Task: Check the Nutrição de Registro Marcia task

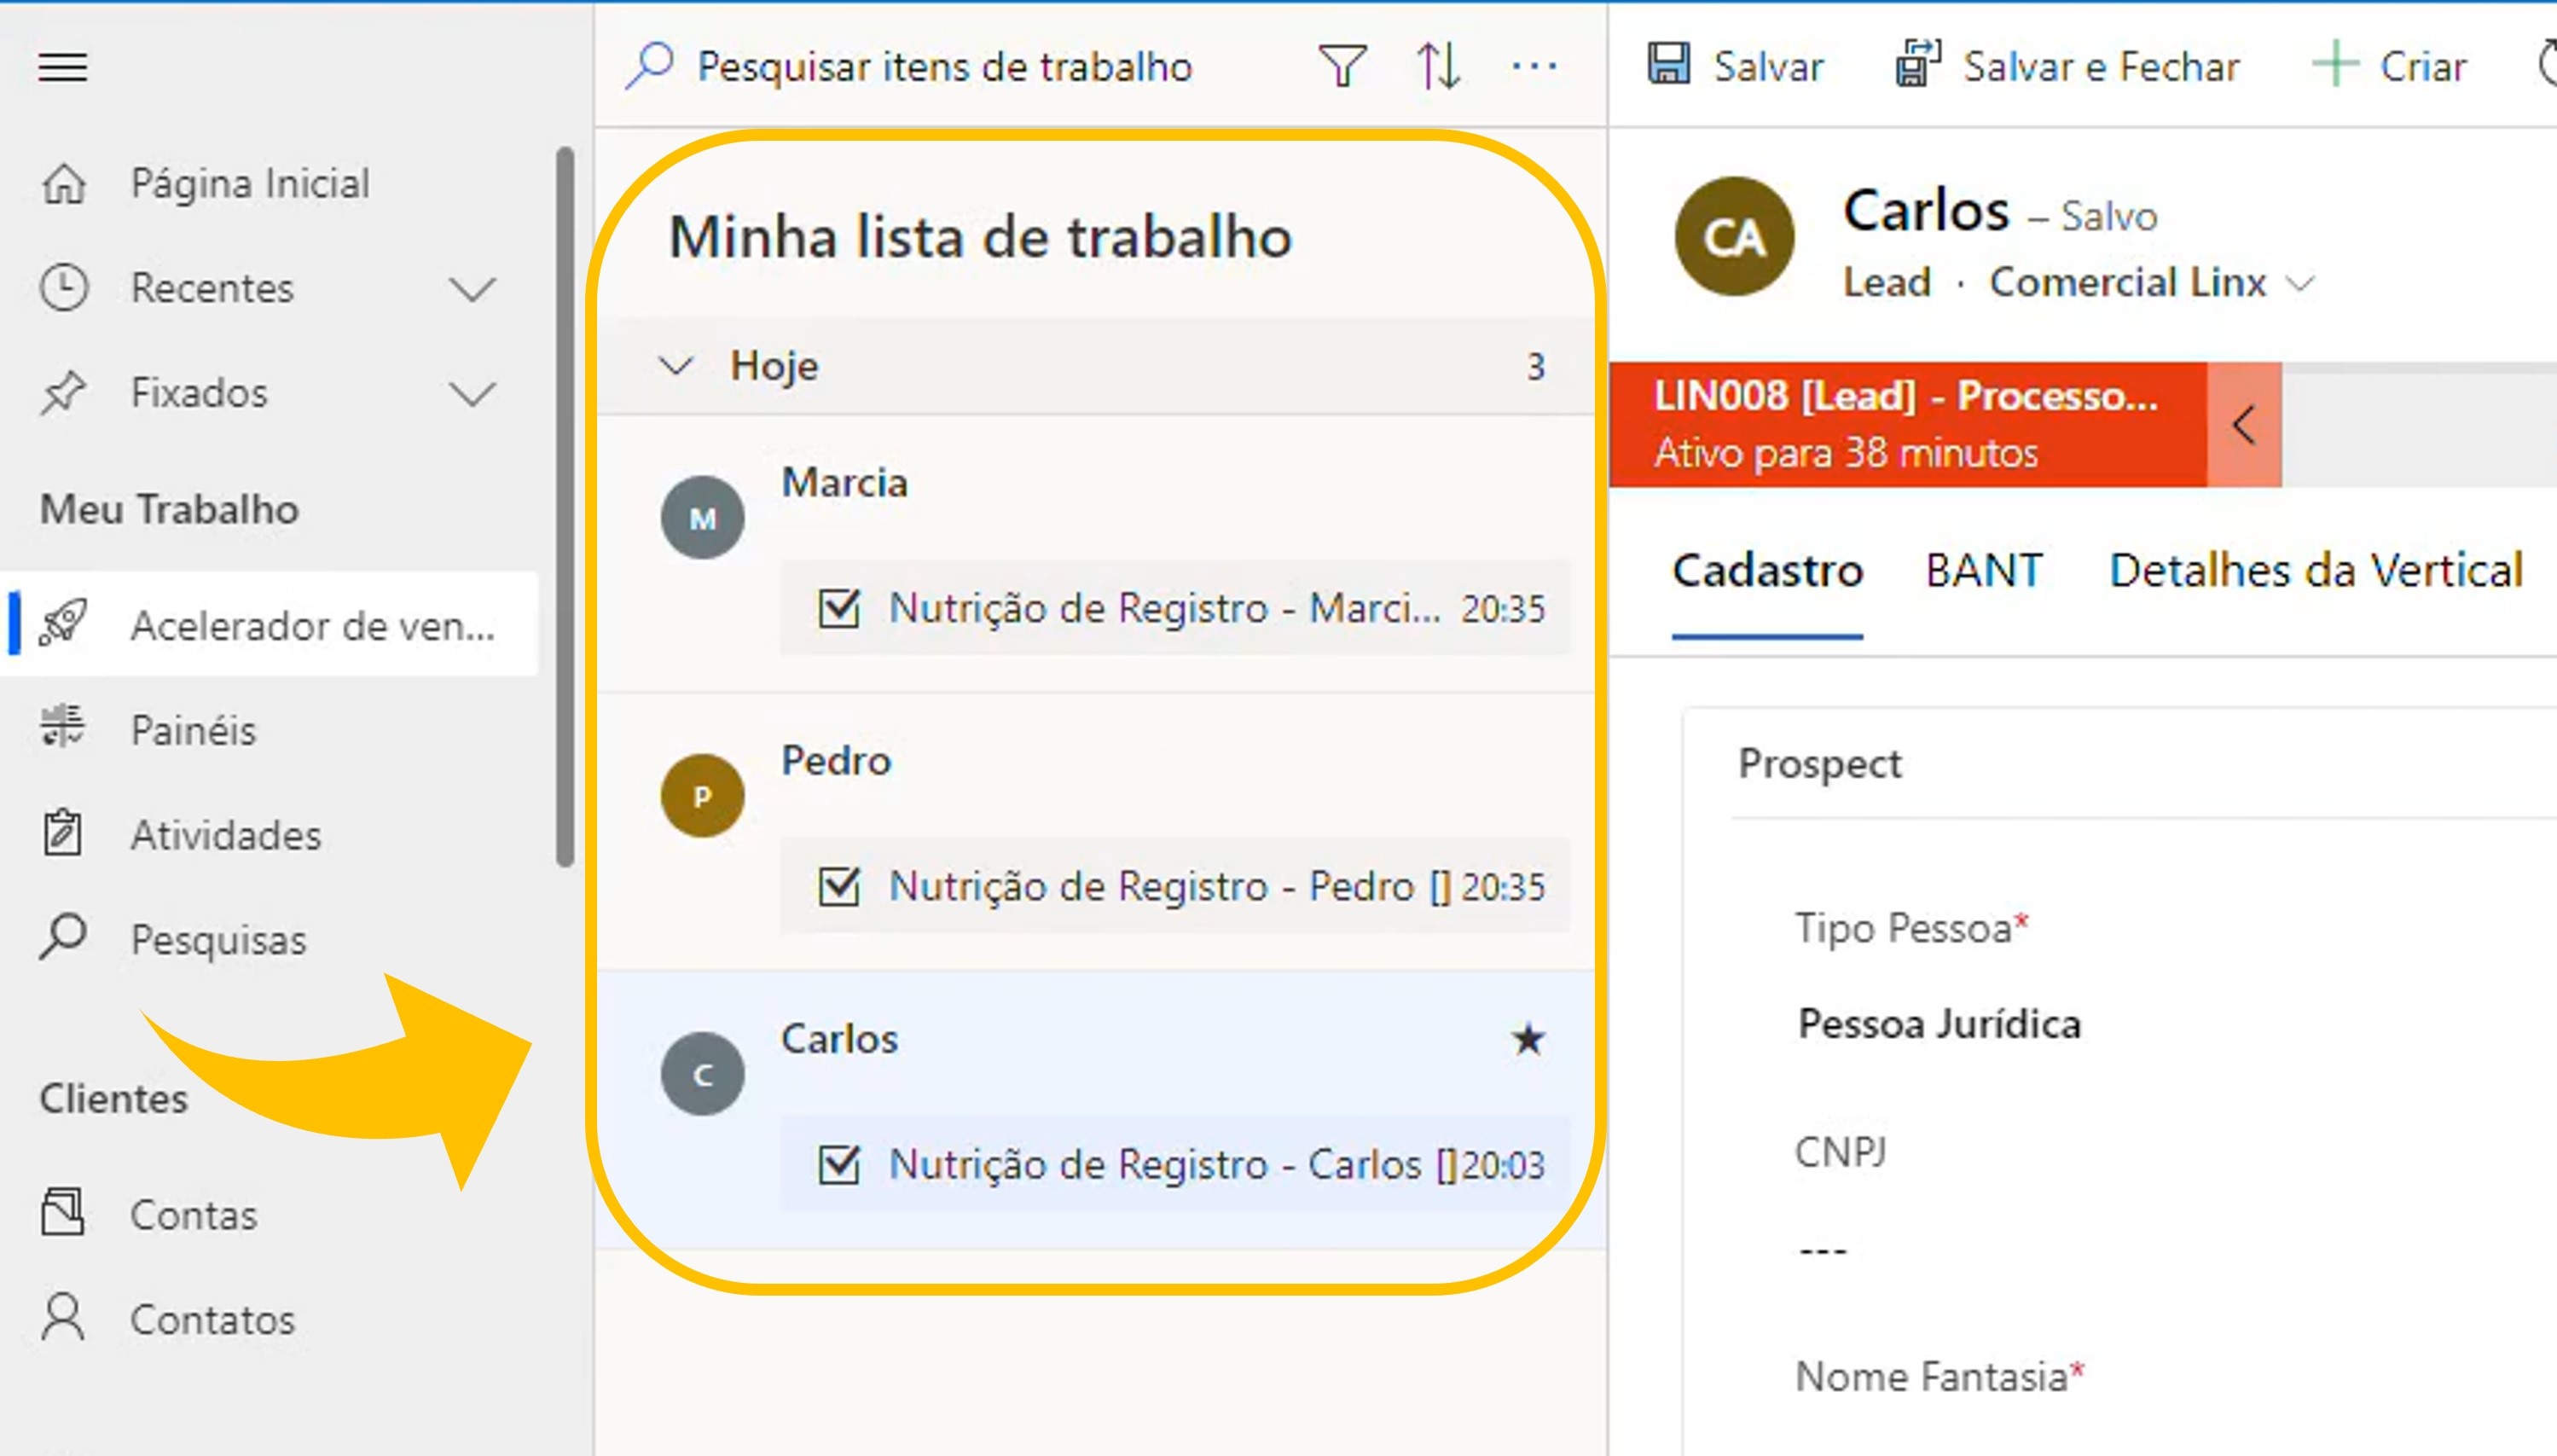Action: point(838,608)
